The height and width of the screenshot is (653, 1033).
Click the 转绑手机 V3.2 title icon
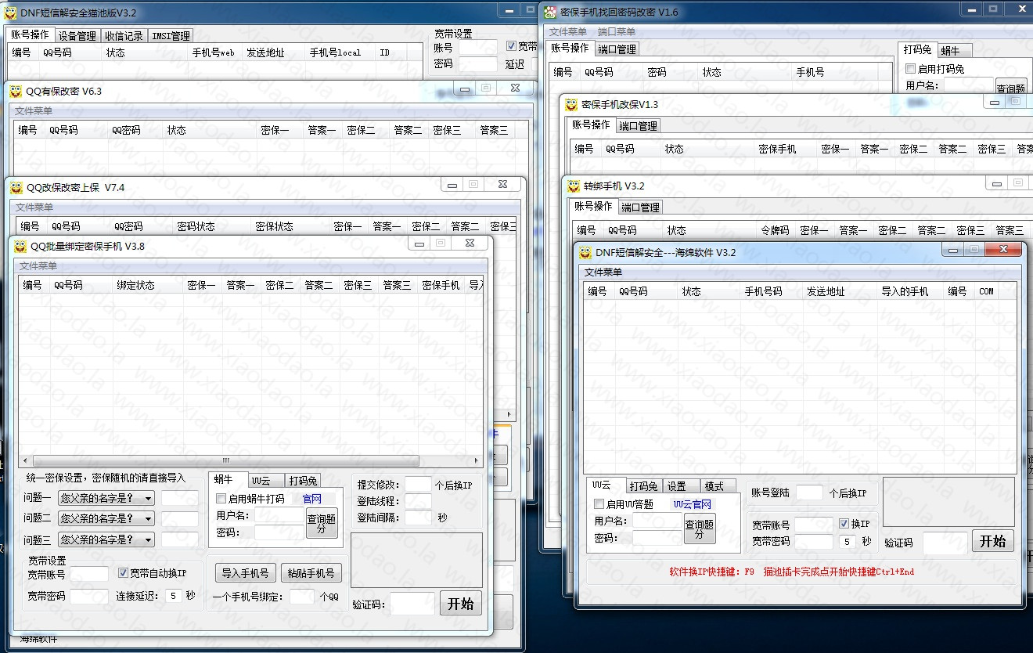point(574,186)
